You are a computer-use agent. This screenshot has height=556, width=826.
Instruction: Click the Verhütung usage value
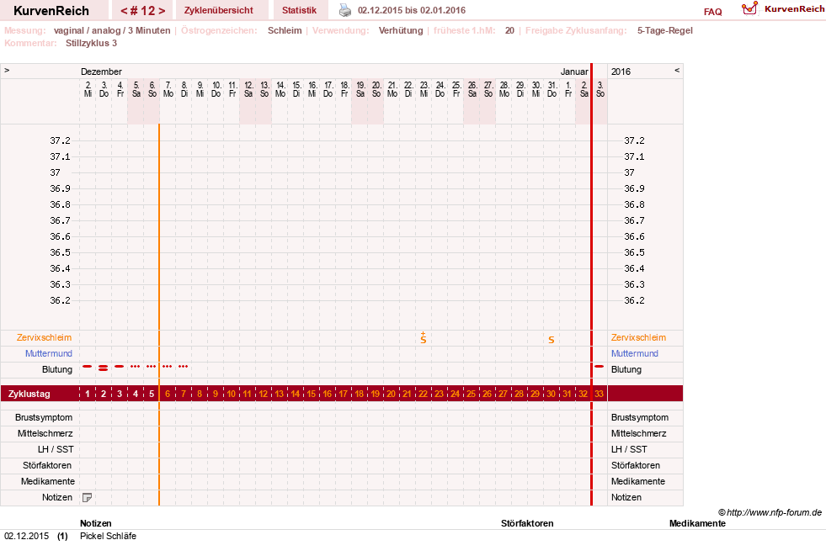pos(401,30)
